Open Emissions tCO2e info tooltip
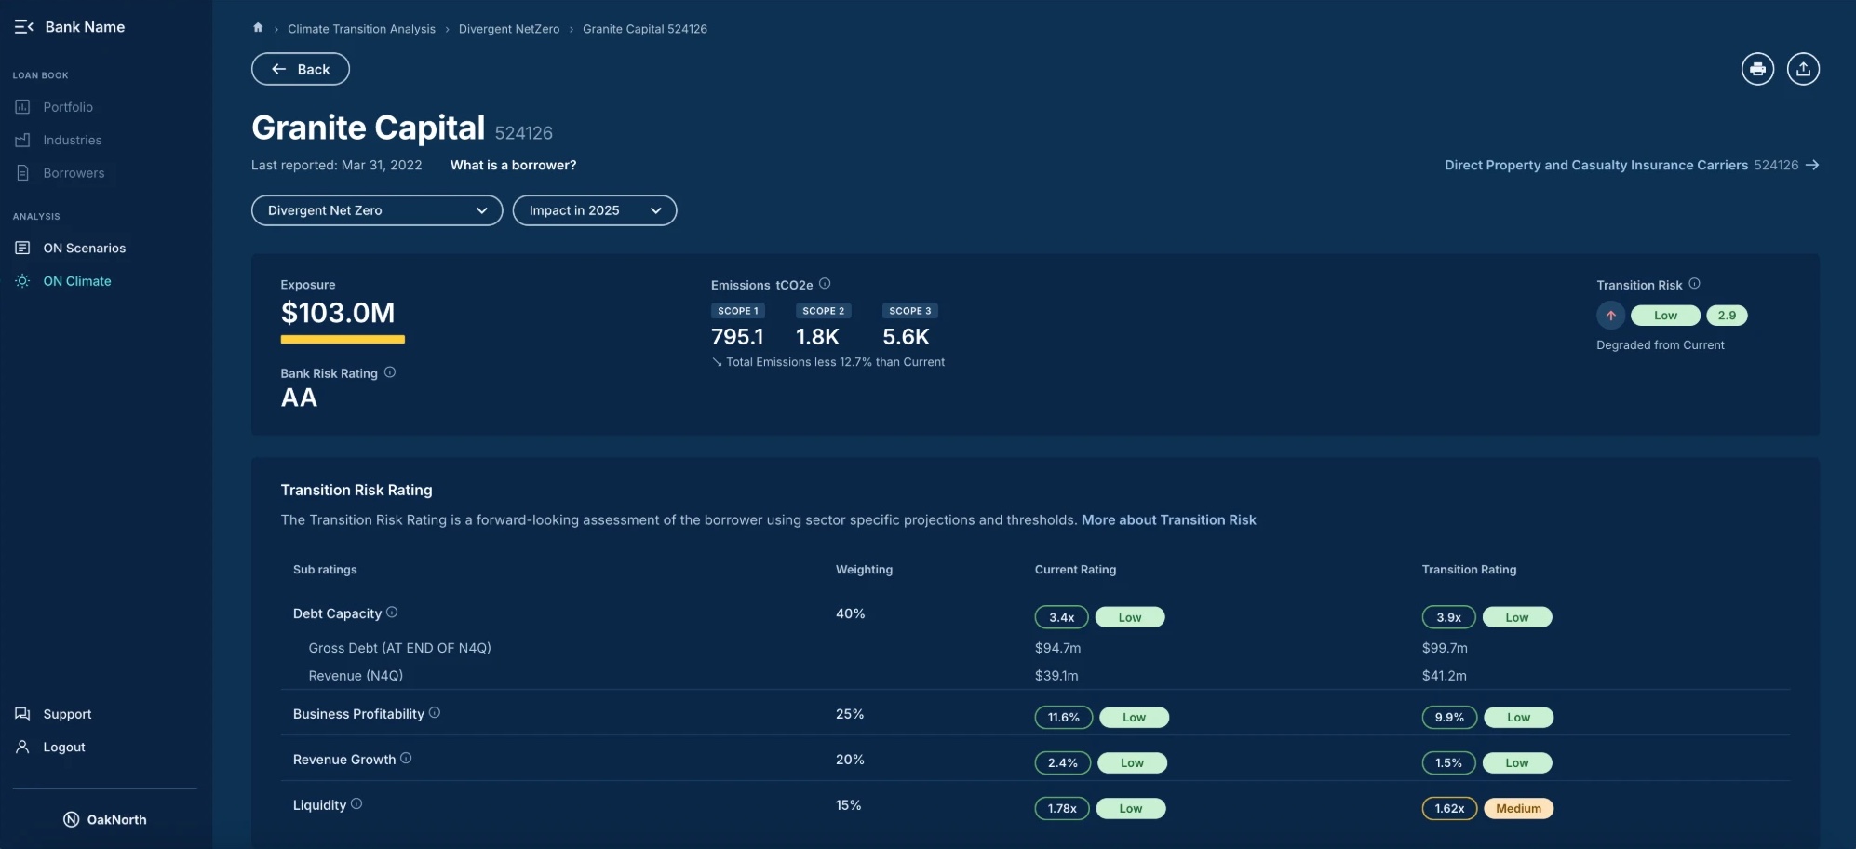Image resolution: width=1856 pixels, height=849 pixels. [x=825, y=284]
